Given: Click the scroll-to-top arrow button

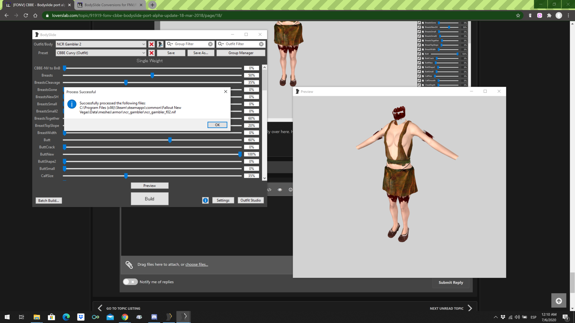Looking at the screenshot, I should [x=559, y=301].
